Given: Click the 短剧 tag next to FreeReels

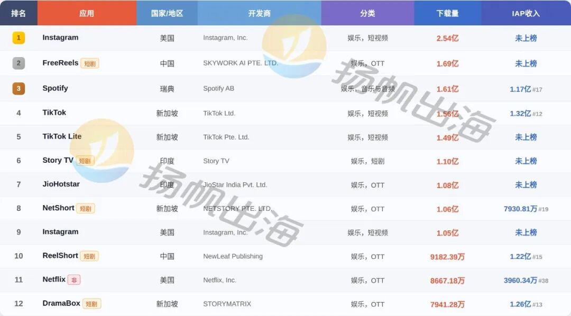Looking at the screenshot, I should pyautogui.click(x=89, y=64).
